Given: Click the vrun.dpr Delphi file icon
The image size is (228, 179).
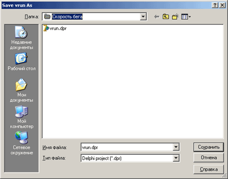Looking at the screenshot, I should (x=46, y=28).
